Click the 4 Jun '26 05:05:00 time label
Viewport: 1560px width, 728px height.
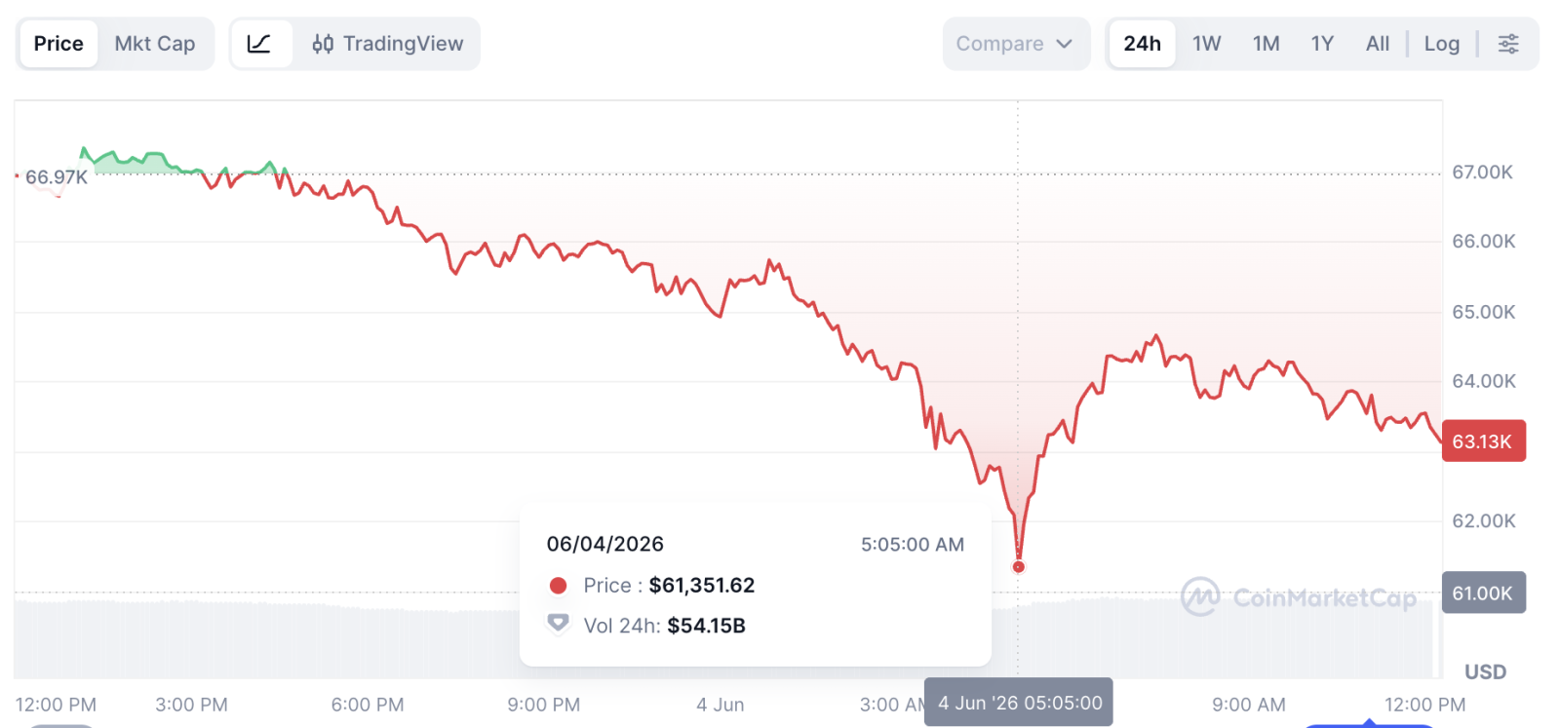click(1019, 703)
